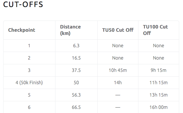Select the CUT-OFFS heading text
Image resolution: width=183 pixels, height=113 pixels.
(23, 4)
